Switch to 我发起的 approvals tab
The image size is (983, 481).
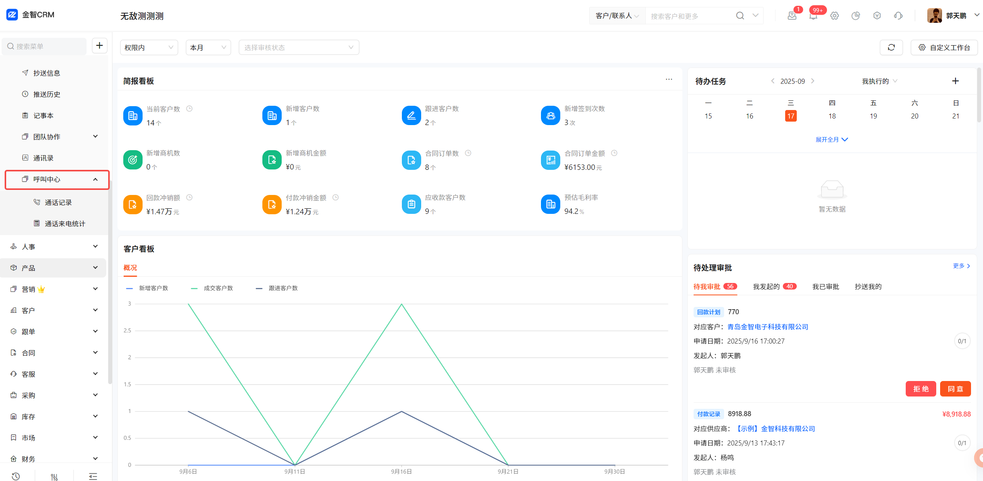pos(766,286)
